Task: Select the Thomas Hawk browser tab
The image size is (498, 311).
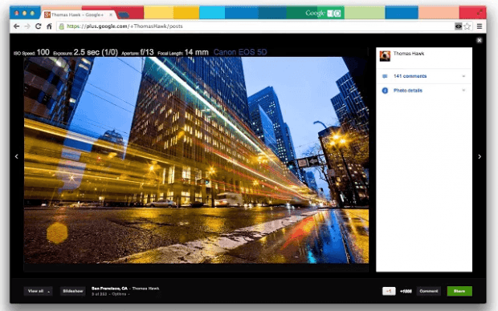Action: pyautogui.click(x=78, y=14)
